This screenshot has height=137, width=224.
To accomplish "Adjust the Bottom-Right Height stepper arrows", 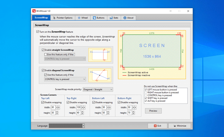I will [134, 113].
